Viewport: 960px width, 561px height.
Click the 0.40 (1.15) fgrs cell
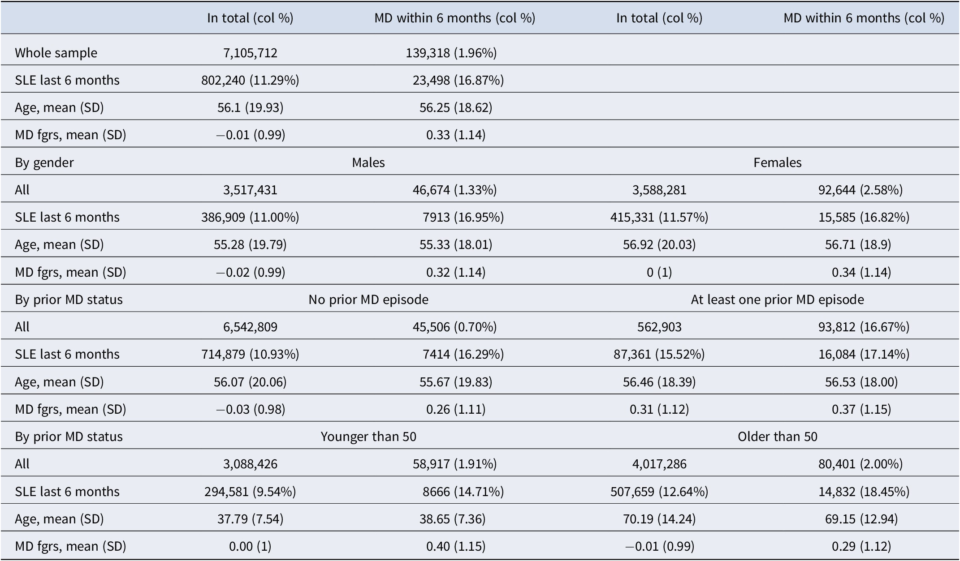click(456, 546)
